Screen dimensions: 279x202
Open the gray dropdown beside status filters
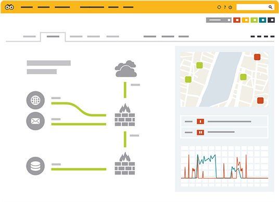219,20
